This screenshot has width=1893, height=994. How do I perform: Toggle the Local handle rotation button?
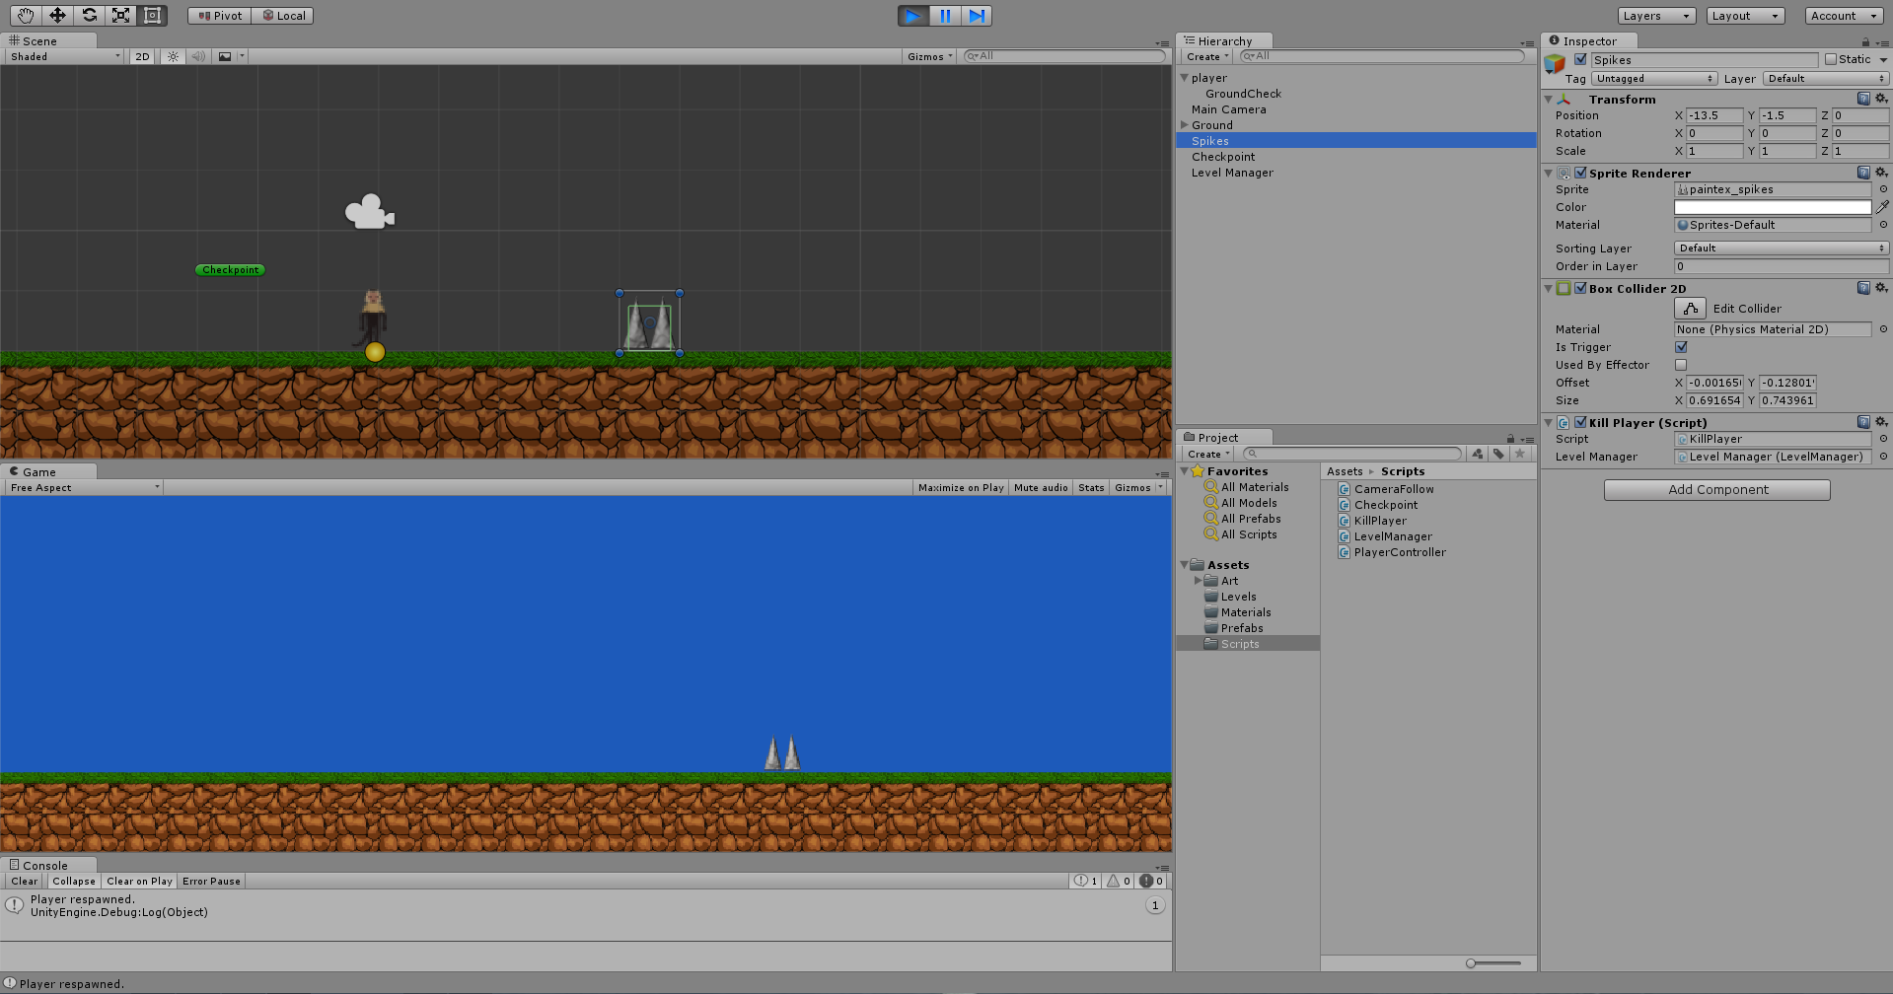click(283, 16)
